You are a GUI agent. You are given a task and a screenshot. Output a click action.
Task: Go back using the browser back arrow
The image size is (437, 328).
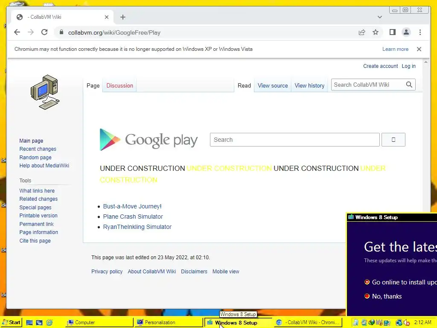coord(17,32)
